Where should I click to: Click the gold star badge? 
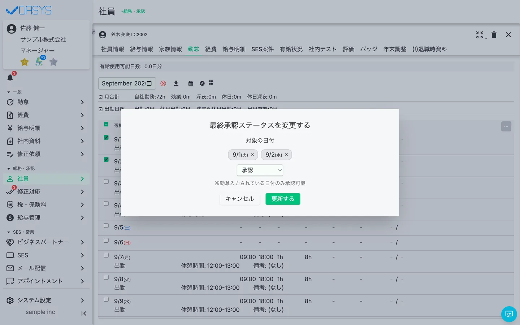click(x=25, y=62)
